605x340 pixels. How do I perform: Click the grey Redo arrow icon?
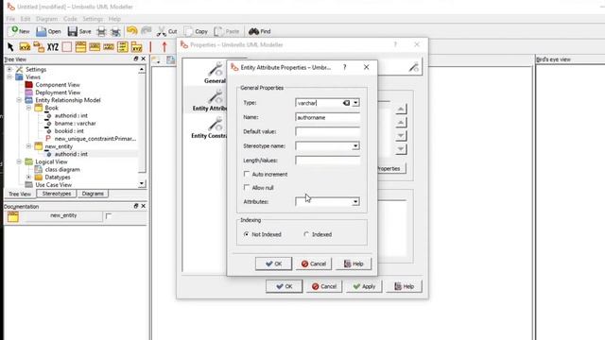tap(147, 31)
